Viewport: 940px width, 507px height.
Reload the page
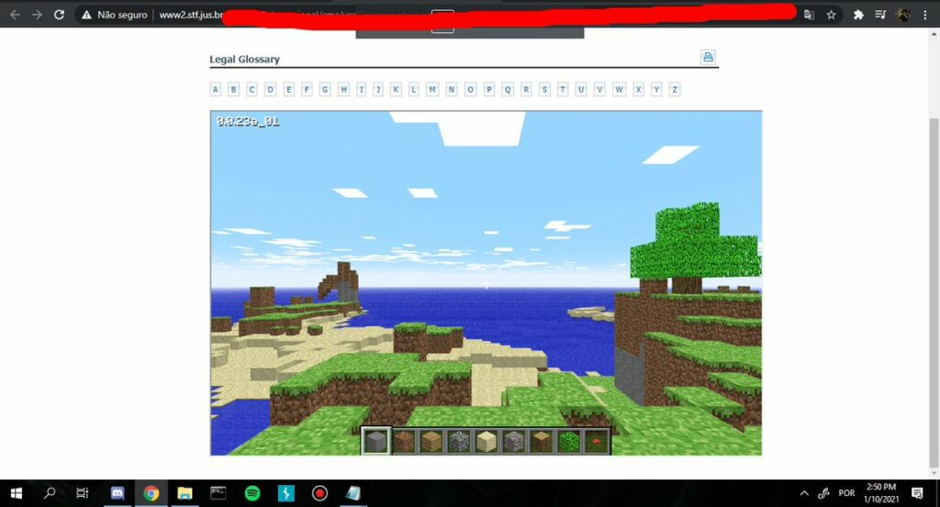[x=59, y=15]
